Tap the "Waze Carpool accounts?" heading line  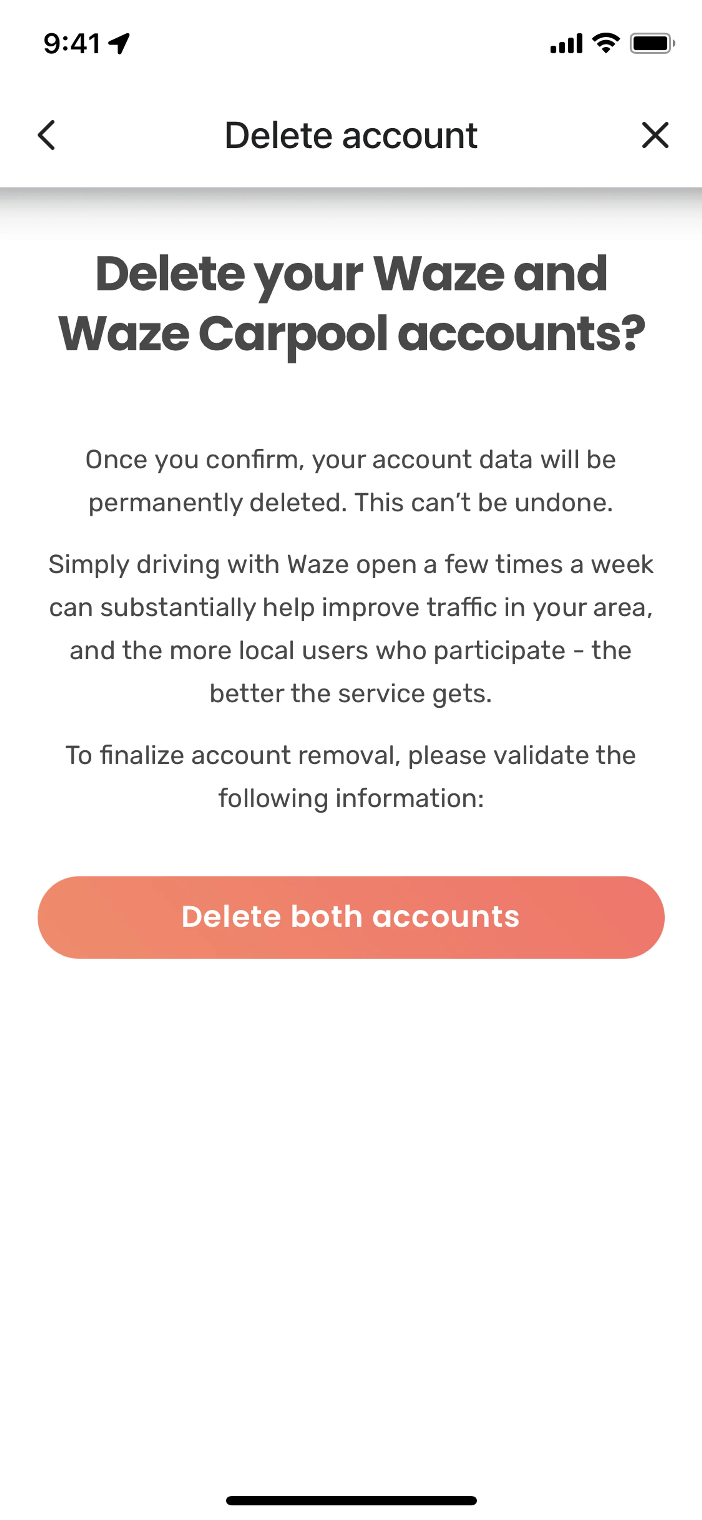click(351, 333)
